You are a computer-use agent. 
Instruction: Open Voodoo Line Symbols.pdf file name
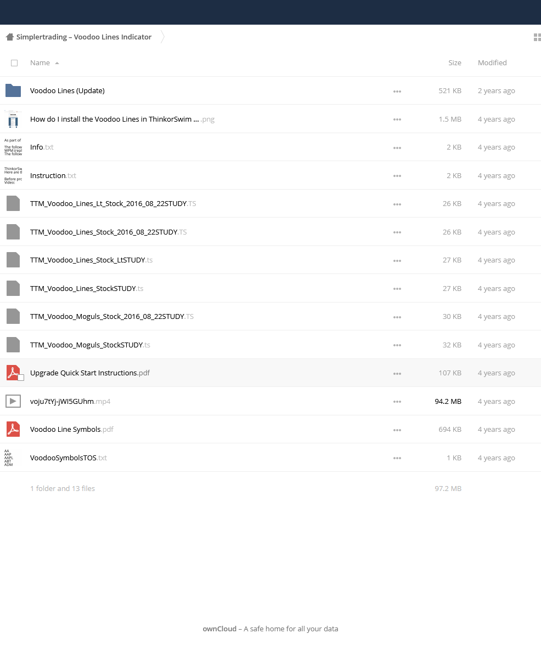pyautogui.click(x=72, y=429)
